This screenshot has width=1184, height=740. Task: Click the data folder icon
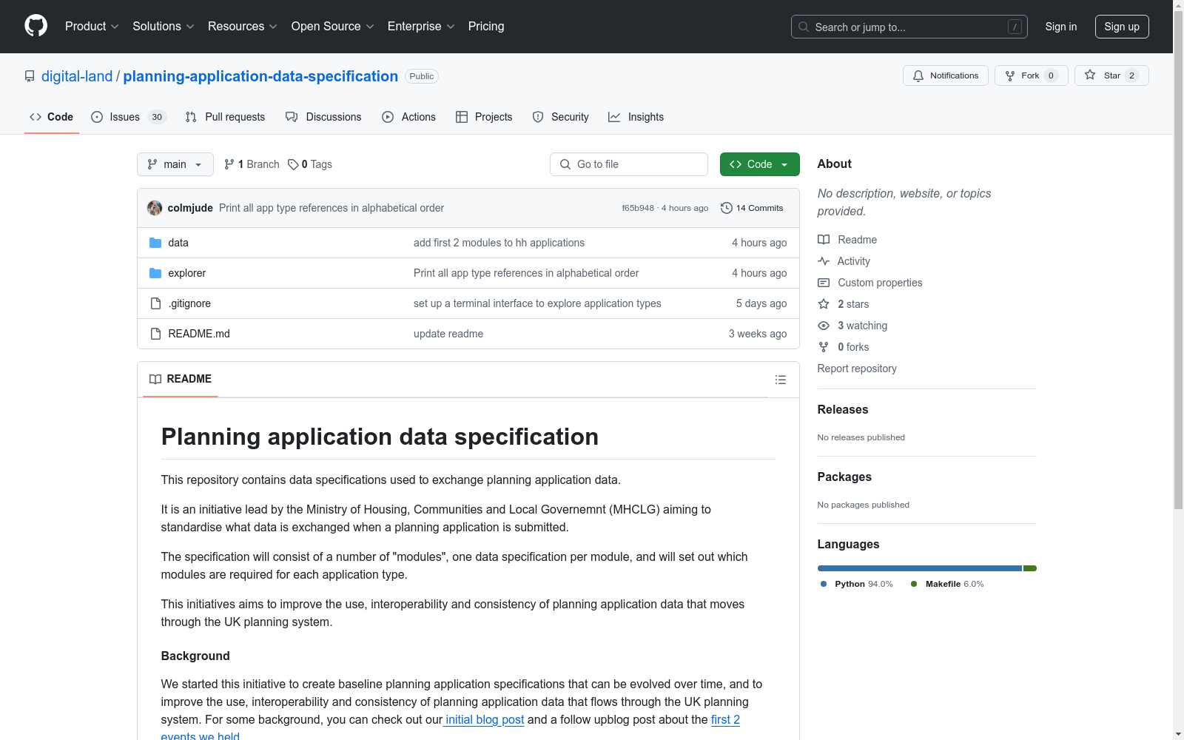pyautogui.click(x=155, y=243)
